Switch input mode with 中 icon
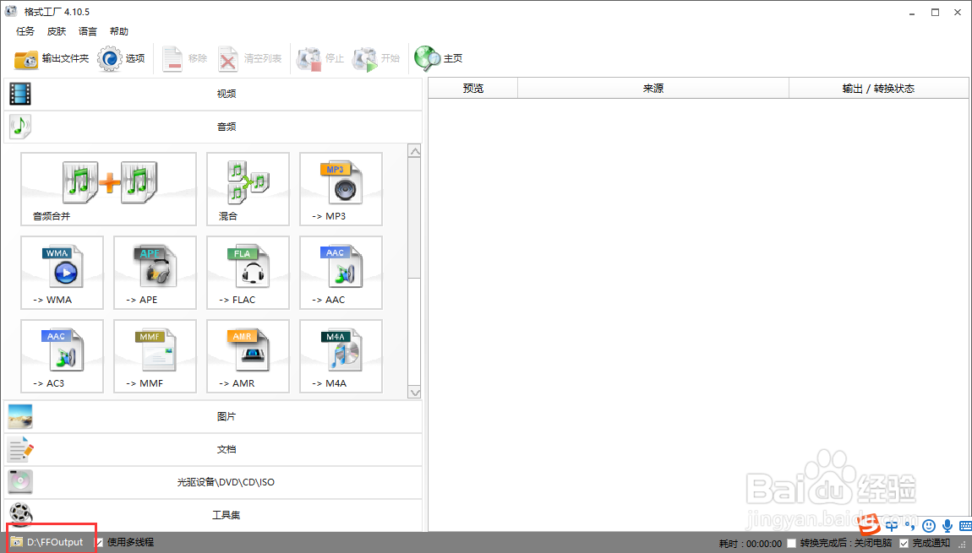 click(892, 526)
